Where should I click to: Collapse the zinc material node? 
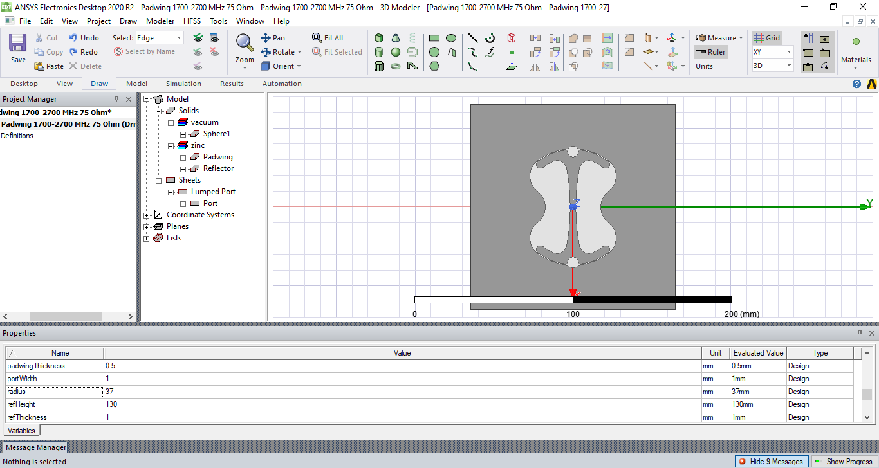171,145
